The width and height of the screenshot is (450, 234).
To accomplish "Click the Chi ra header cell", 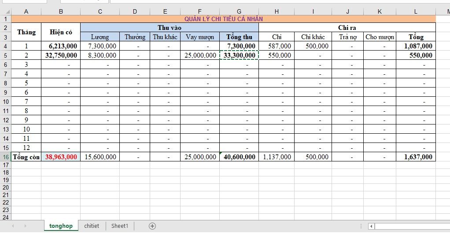I will 347,28.
